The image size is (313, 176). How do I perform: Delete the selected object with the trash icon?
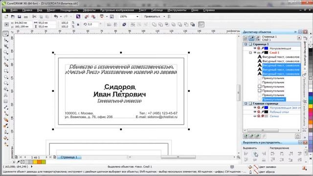298,136
